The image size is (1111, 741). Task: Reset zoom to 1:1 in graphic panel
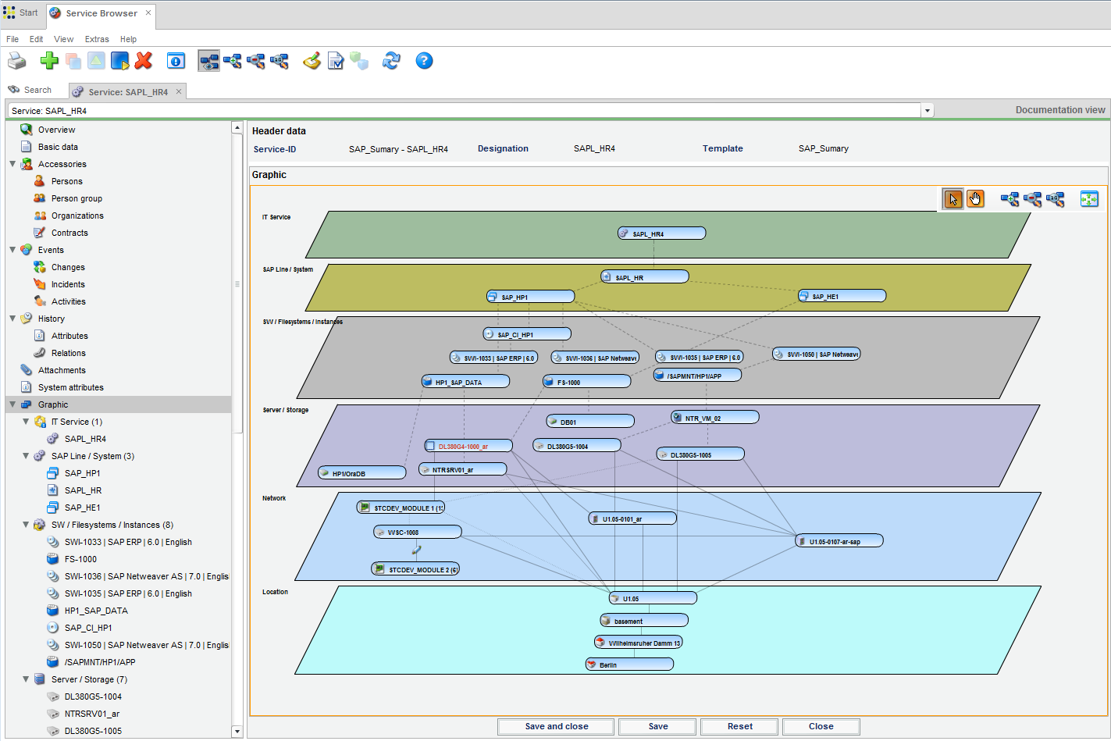coord(1056,199)
